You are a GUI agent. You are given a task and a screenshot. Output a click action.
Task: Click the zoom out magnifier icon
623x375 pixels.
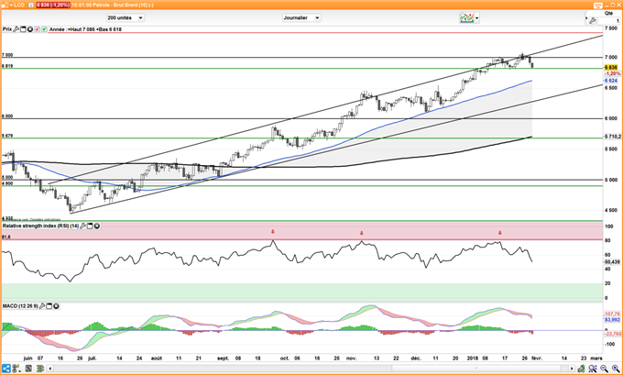click(x=605, y=369)
